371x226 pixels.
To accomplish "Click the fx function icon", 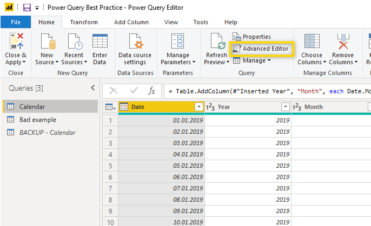I will point(151,91).
